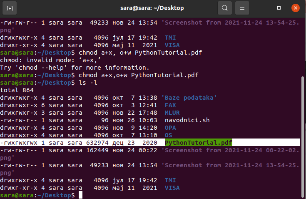Open the hamburger menu
Viewport: 306px width, 199px height.
(x=242, y=8)
